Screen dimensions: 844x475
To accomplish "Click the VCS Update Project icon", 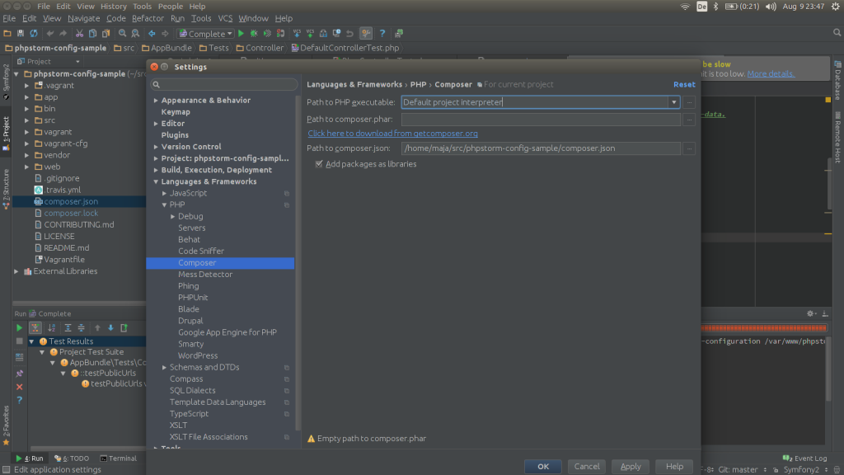I will tap(297, 33).
